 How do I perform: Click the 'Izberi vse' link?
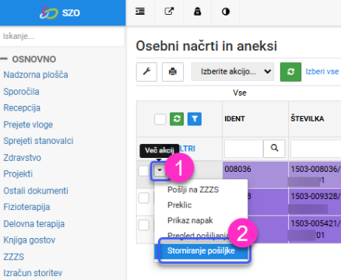(x=322, y=72)
